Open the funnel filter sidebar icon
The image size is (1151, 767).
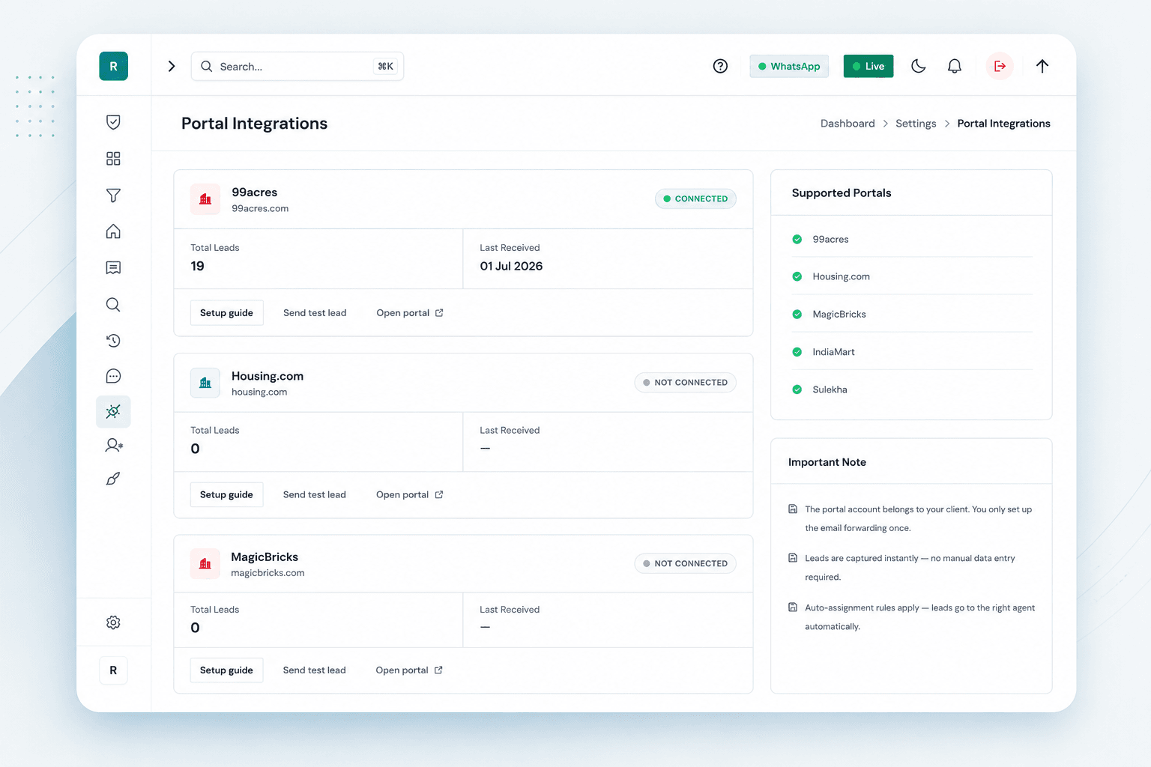(x=113, y=195)
